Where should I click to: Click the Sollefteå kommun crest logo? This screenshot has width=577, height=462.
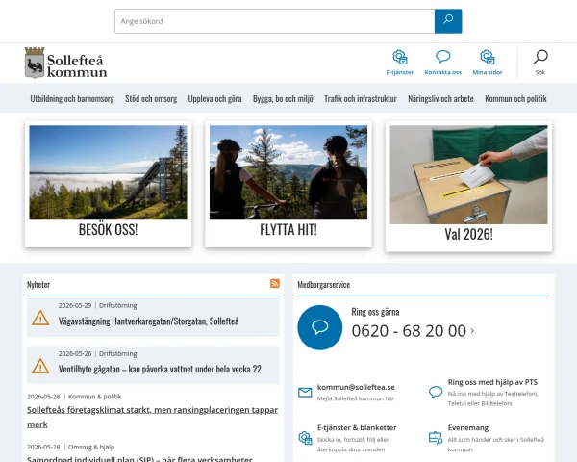65,63
